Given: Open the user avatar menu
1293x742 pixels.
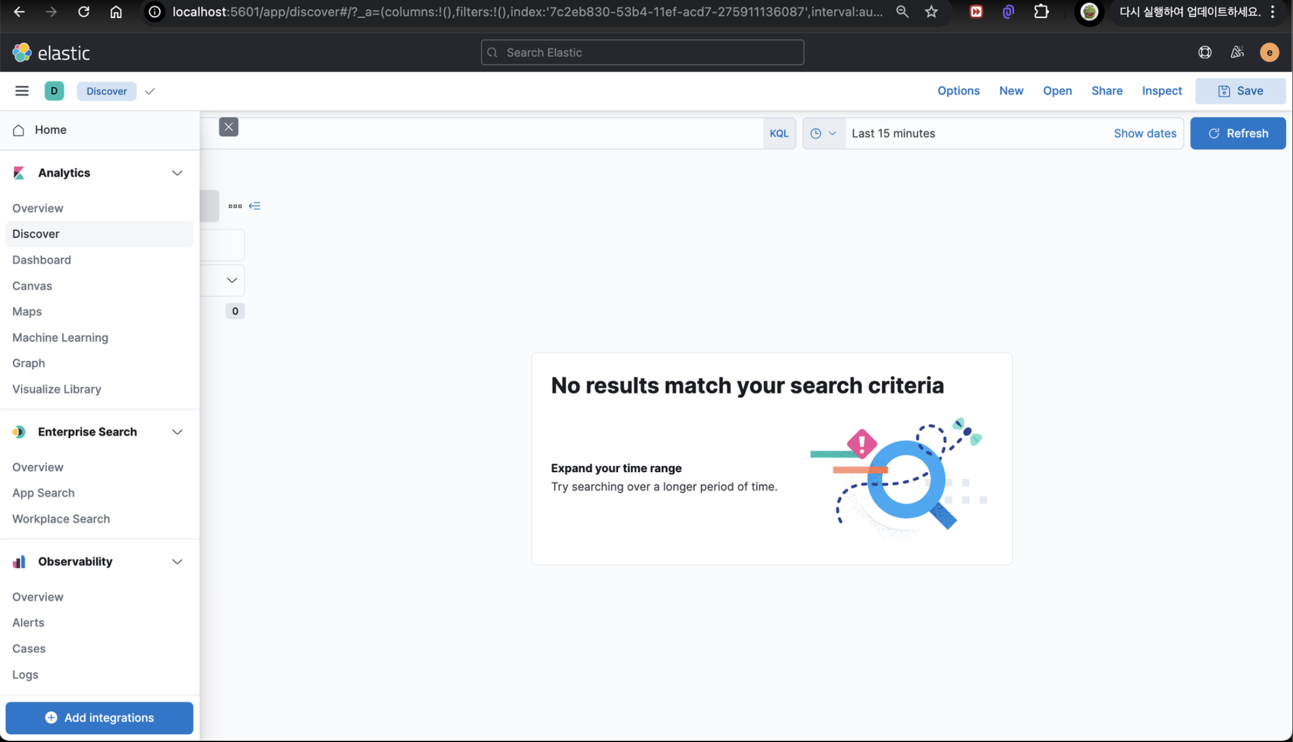Looking at the screenshot, I should tap(1269, 52).
